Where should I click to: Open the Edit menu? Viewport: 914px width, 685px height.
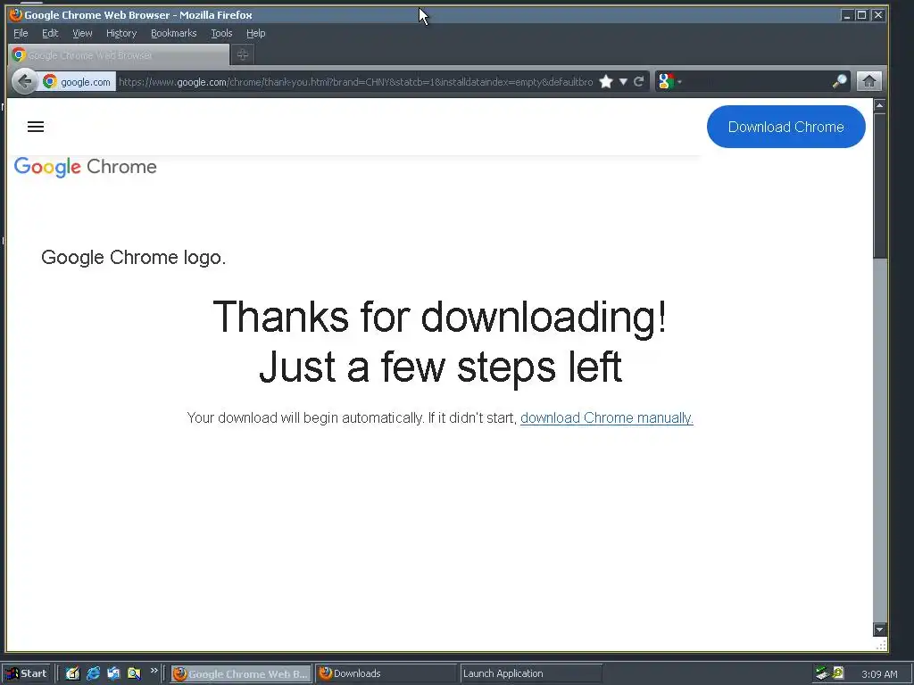[50, 33]
